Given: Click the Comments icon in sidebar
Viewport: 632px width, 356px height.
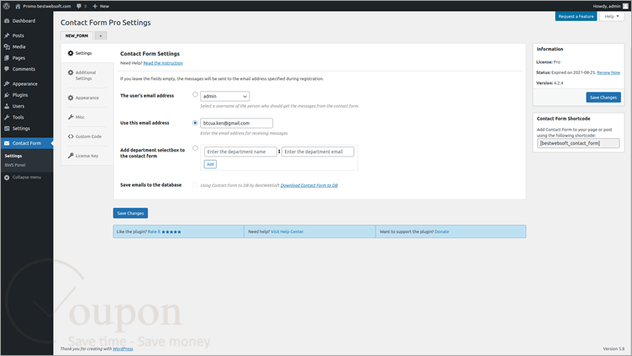Looking at the screenshot, I should [x=7, y=69].
